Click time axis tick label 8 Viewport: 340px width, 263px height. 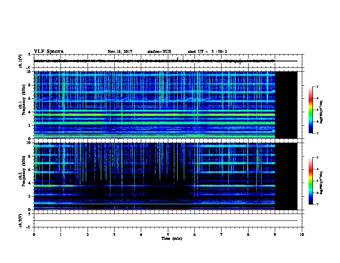click(x=248, y=235)
